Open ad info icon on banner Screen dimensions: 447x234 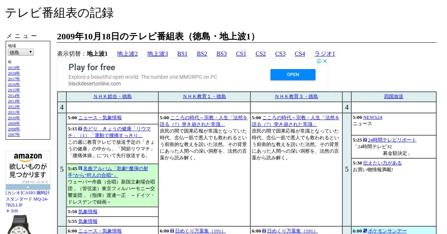(319, 61)
